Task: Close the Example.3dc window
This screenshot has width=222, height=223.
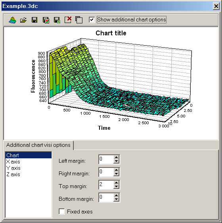Action: 216,6
